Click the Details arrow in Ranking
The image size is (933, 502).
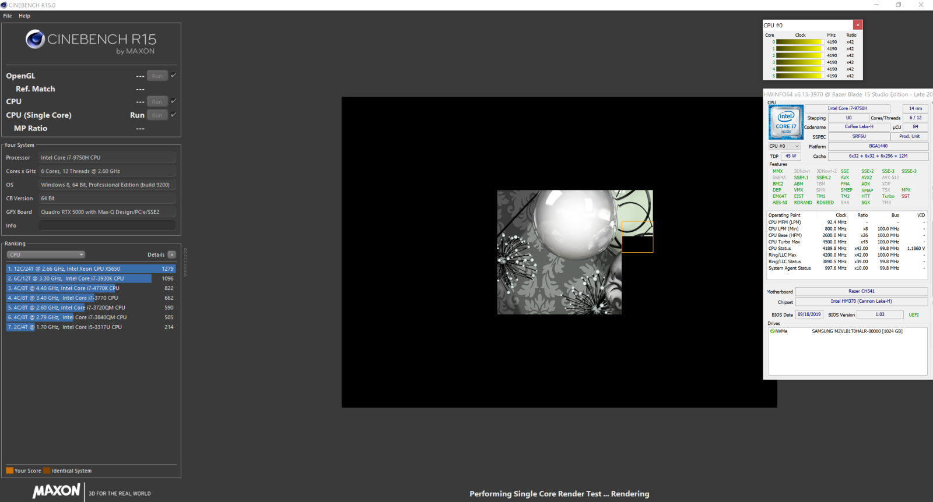(172, 254)
